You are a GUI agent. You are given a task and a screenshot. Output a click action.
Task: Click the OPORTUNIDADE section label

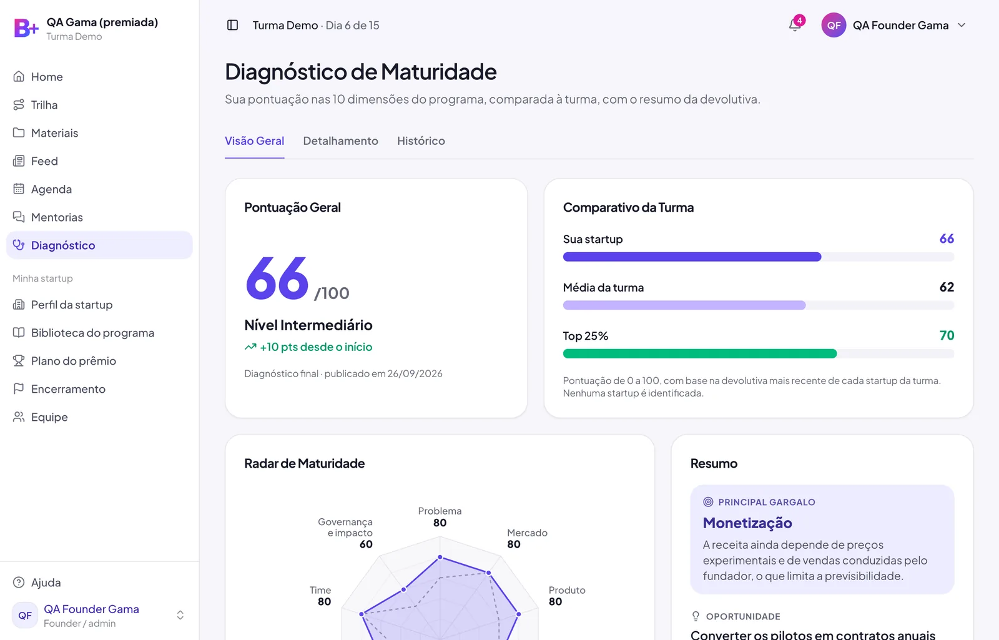pyautogui.click(x=743, y=616)
